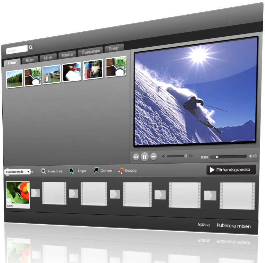
Task: Skip to next clip button
Action: (x=153, y=157)
